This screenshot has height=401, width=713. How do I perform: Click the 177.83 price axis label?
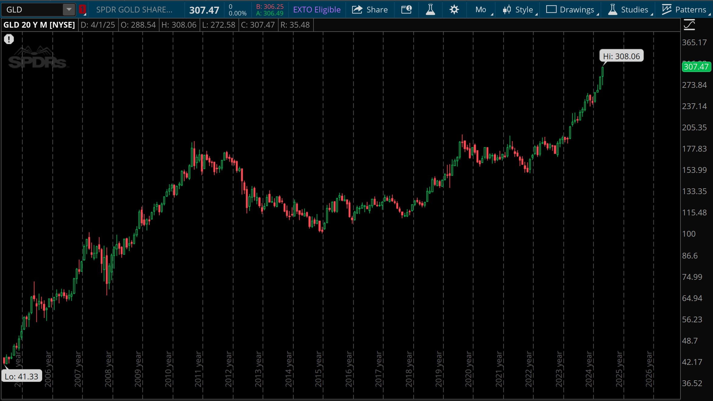(694, 149)
